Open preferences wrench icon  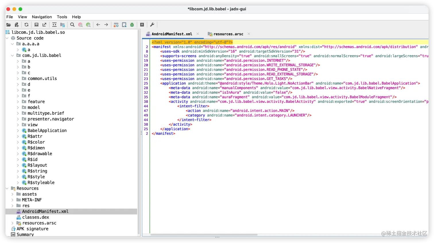(x=152, y=25)
